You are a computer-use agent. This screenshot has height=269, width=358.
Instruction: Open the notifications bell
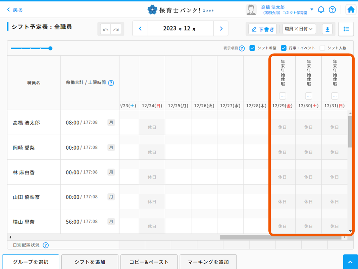pos(321,10)
